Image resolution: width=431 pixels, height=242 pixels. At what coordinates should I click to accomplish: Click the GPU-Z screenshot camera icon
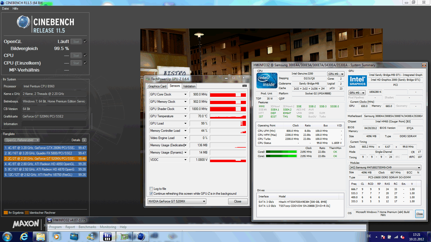coord(244,86)
